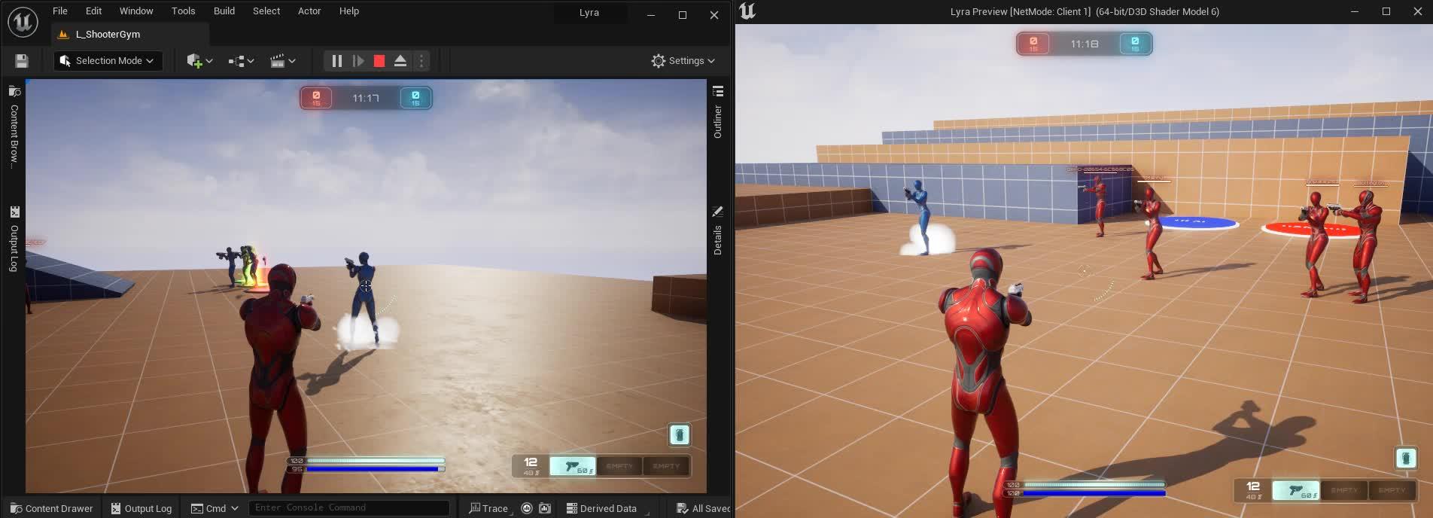Open the Content Browser sidebar panel
1433x518 pixels.
click(14, 126)
